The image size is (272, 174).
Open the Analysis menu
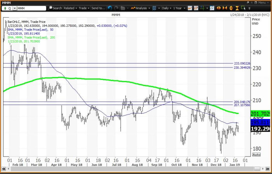[141, 8]
